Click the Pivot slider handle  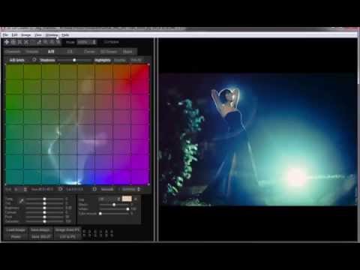44,217
